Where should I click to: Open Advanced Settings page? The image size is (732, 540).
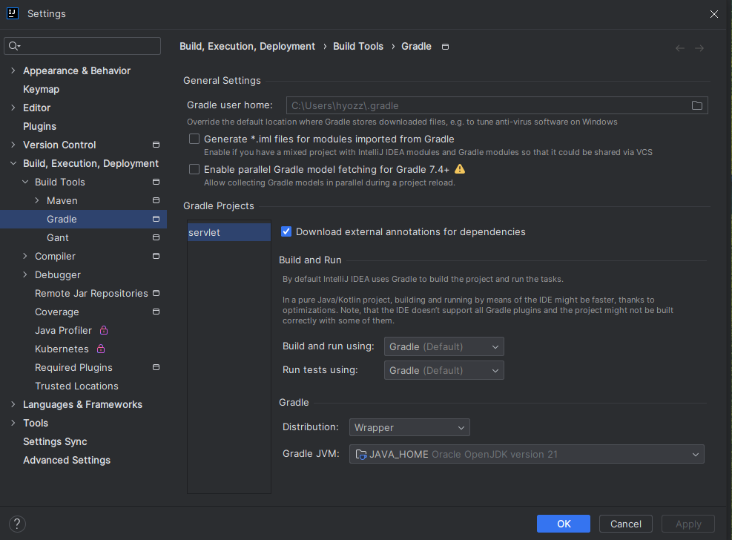[67, 460]
